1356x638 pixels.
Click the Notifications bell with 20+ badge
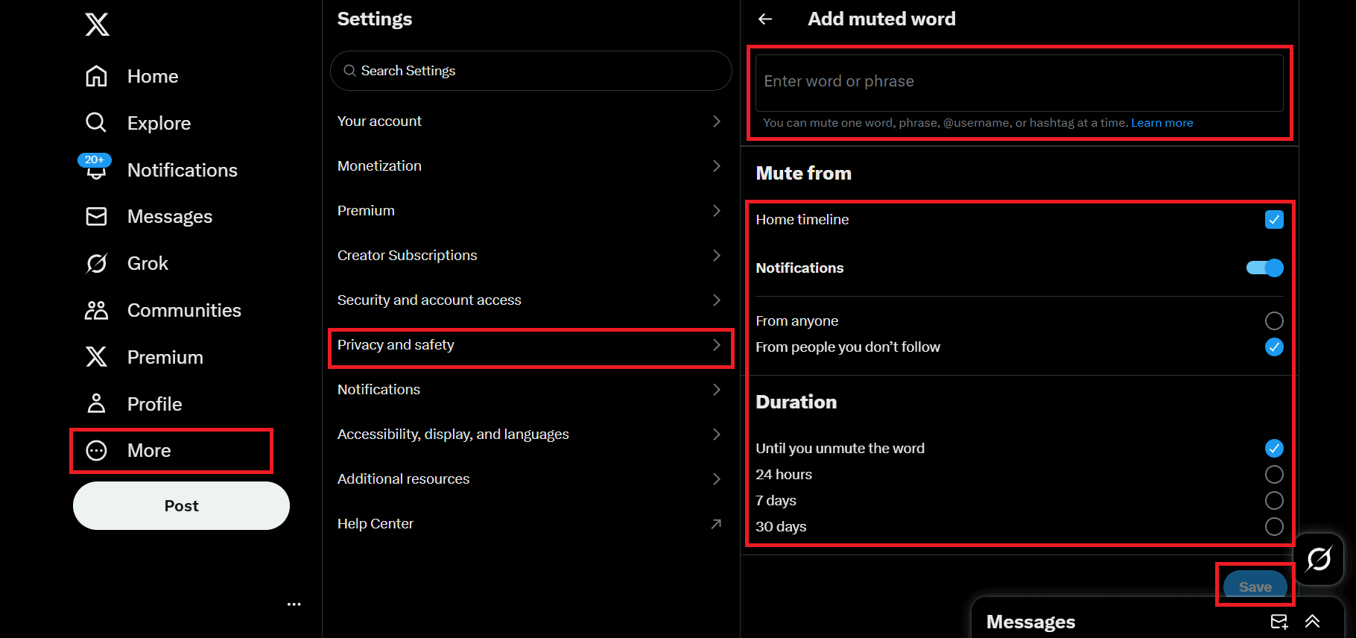pyautogui.click(x=95, y=168)
